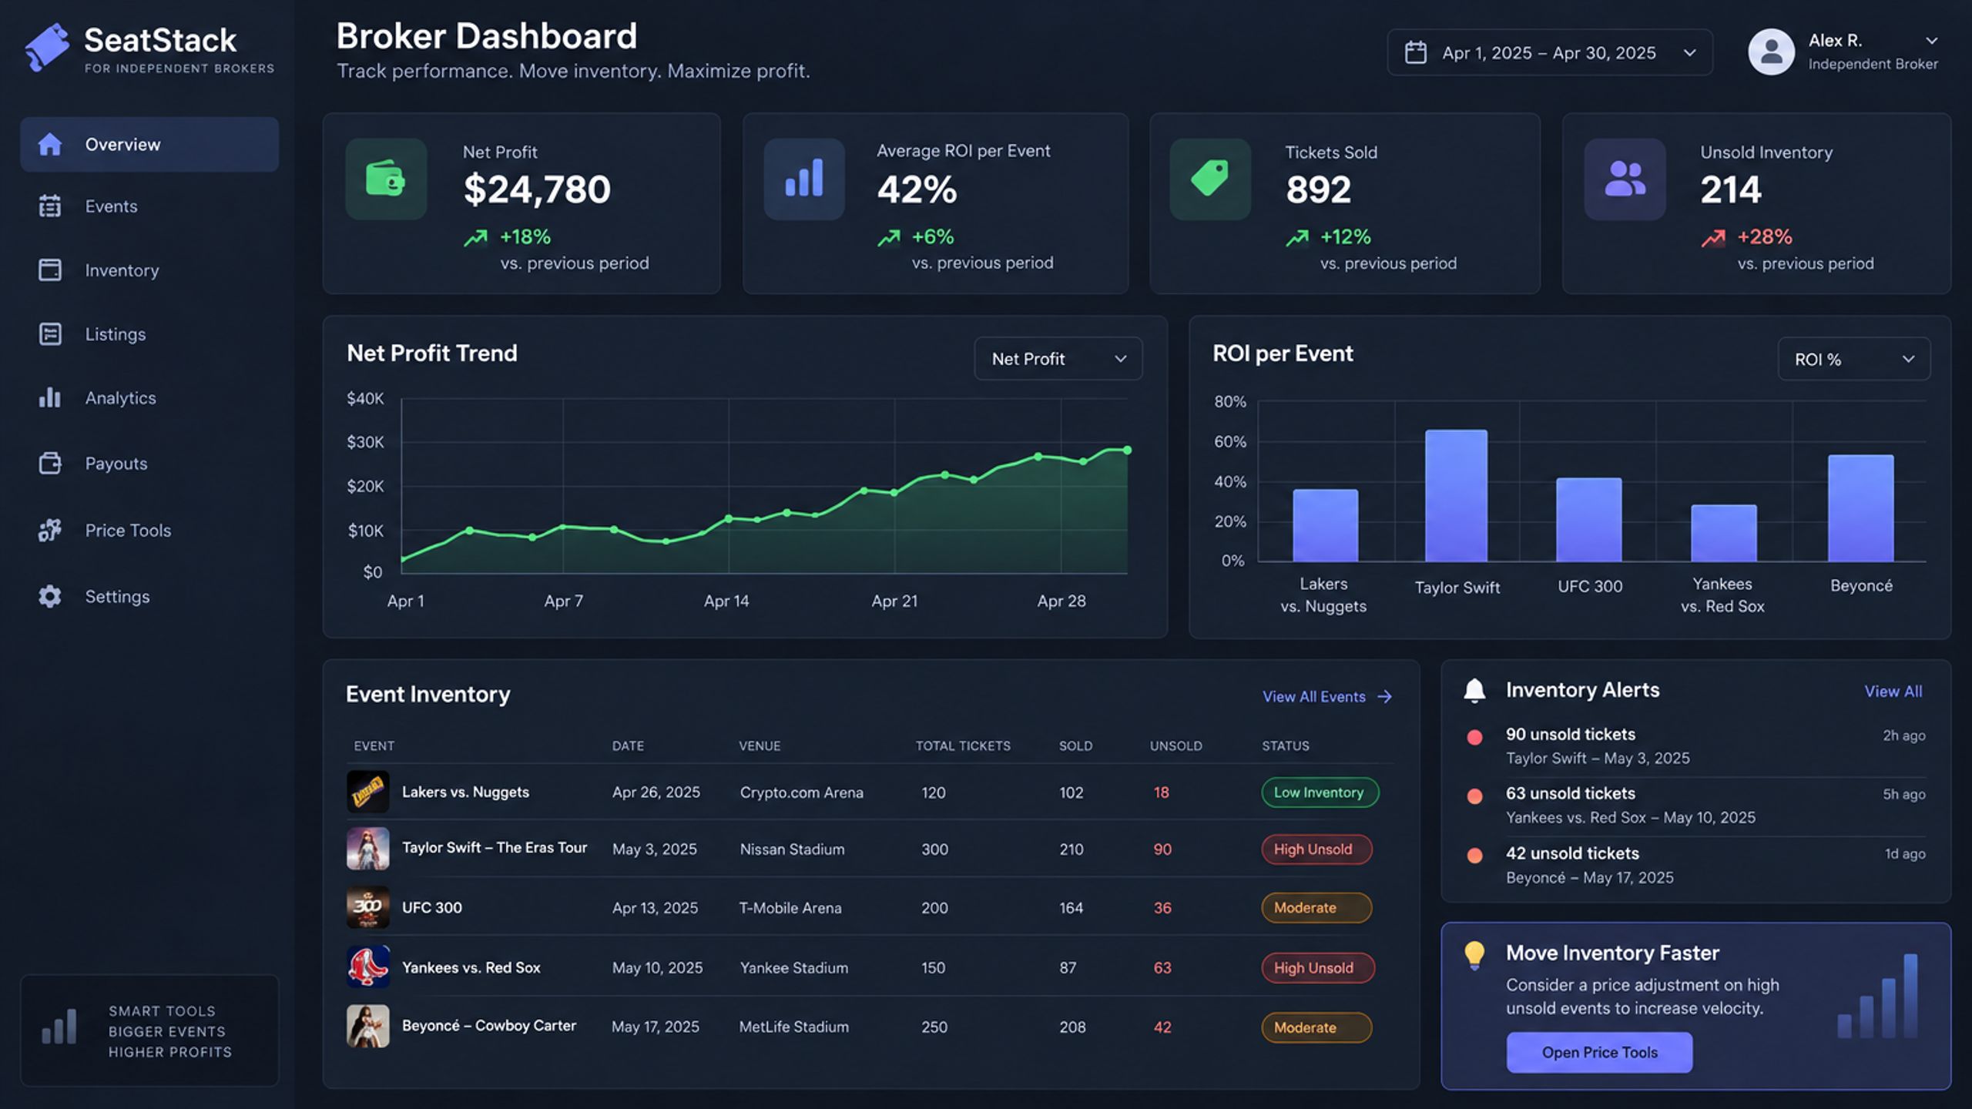Click the Events calendar icon in sidebar
This screenshot has height=1109, width=1972.
50,206
